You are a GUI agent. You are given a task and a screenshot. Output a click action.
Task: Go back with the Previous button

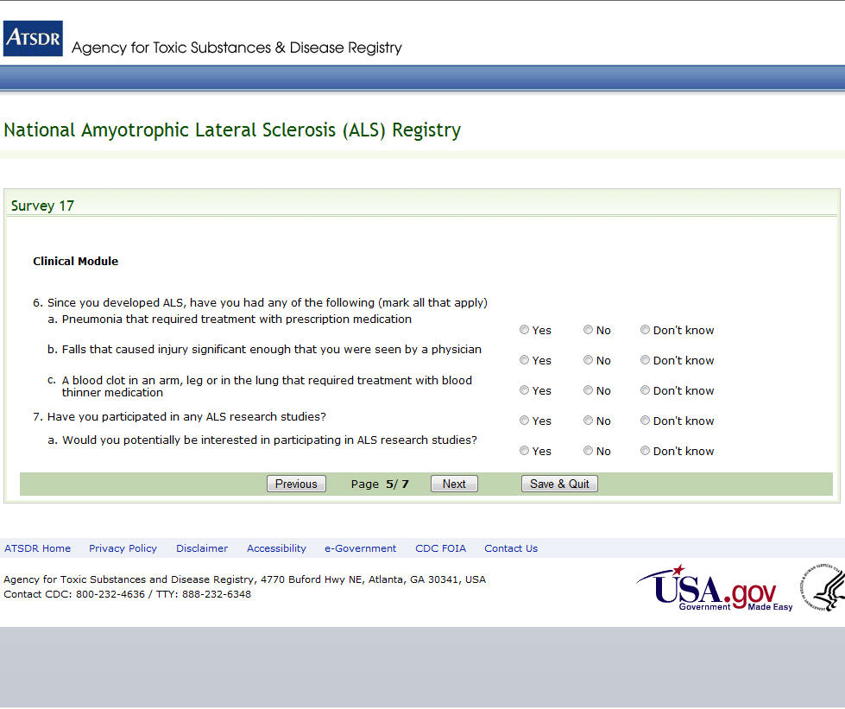point(296,484)
